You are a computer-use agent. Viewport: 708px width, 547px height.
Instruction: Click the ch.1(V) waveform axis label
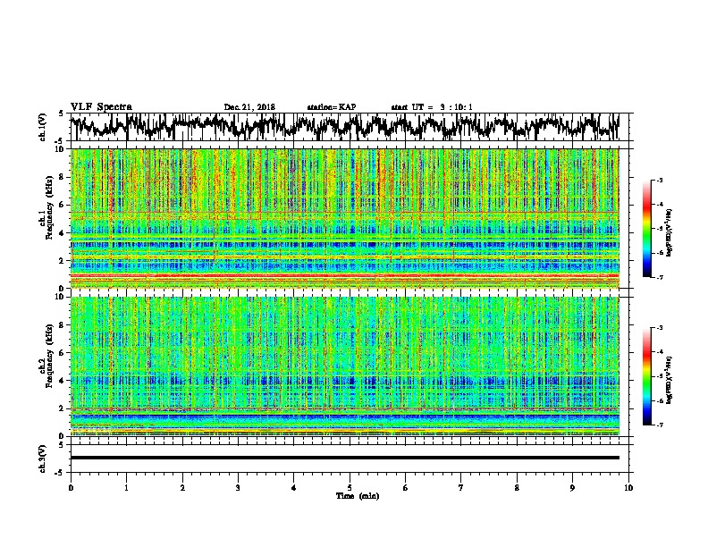click(x=43, y=127)
